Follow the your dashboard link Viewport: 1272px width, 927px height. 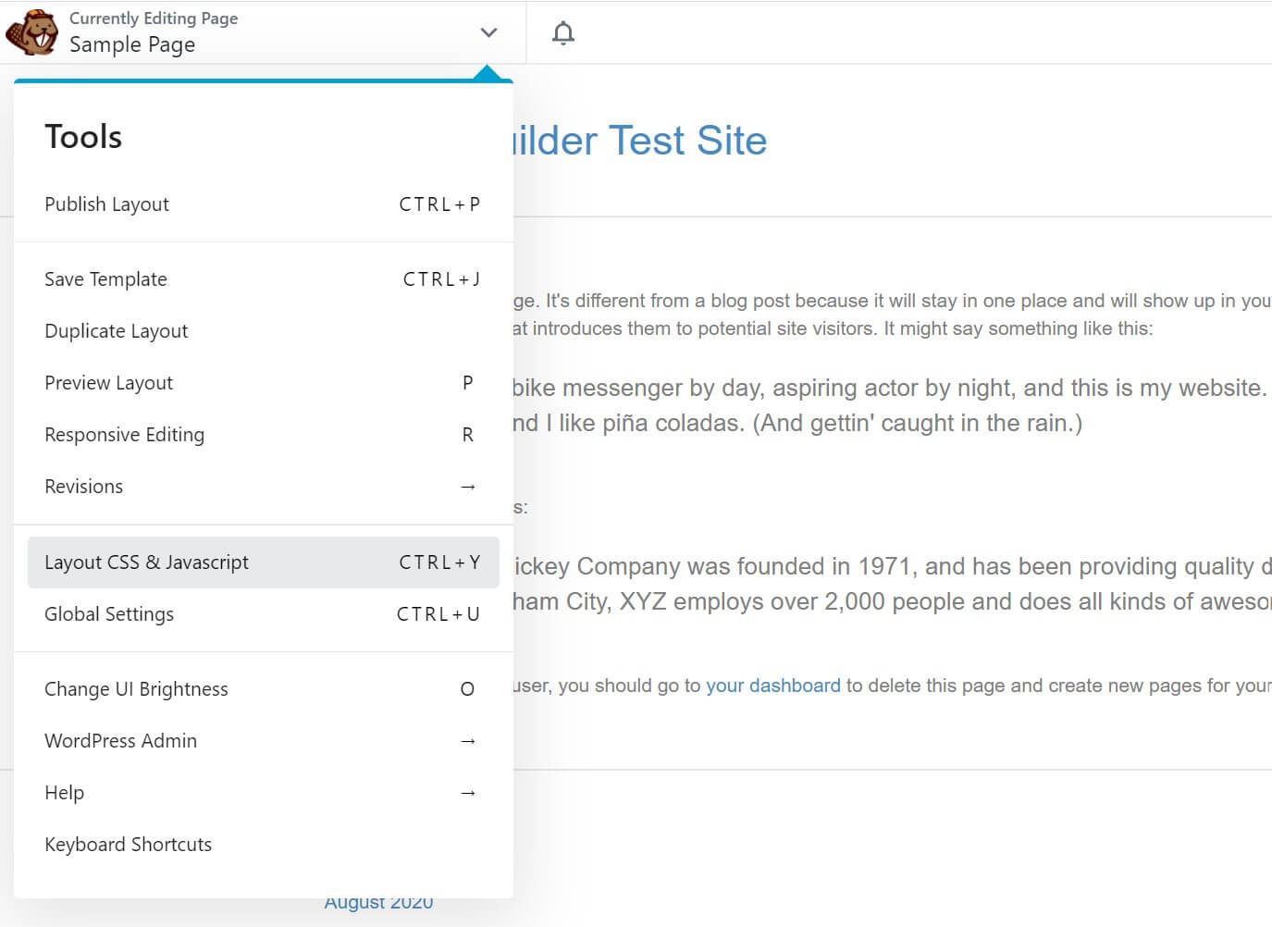[773, 685]
